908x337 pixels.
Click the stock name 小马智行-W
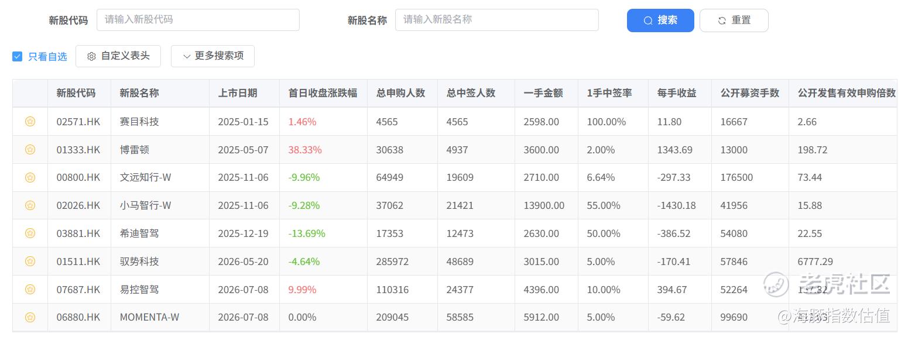tap(145, 205)
